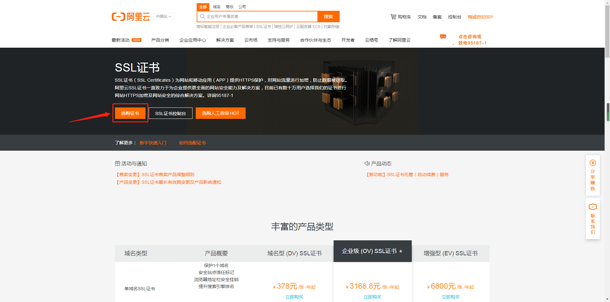610x302 pixels.
Task: Click the 产品概要 column header
Action: tap(216, 253)
